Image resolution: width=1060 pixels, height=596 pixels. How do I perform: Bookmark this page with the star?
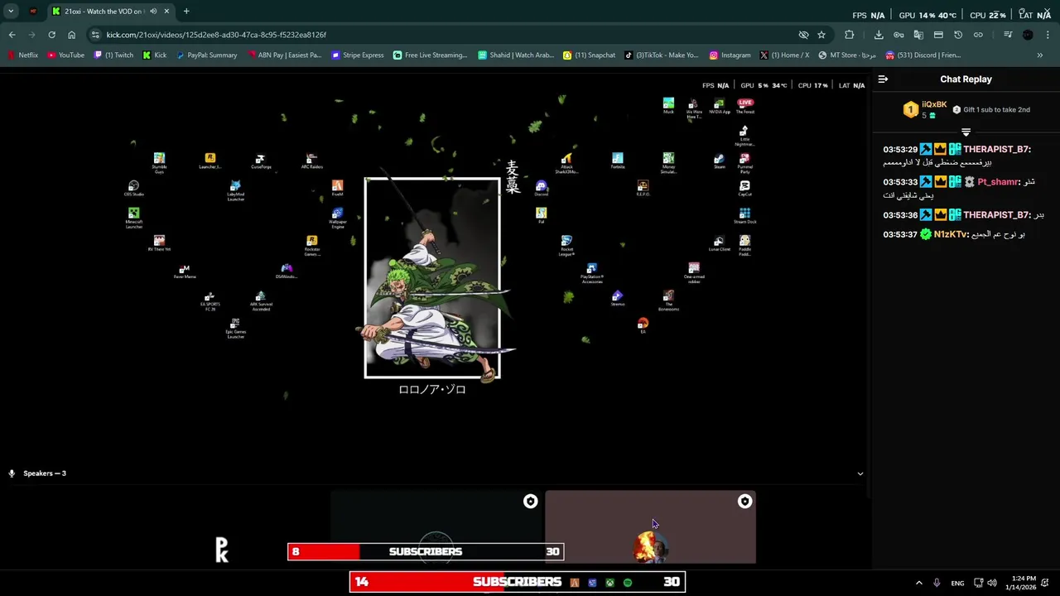[821, 35]
